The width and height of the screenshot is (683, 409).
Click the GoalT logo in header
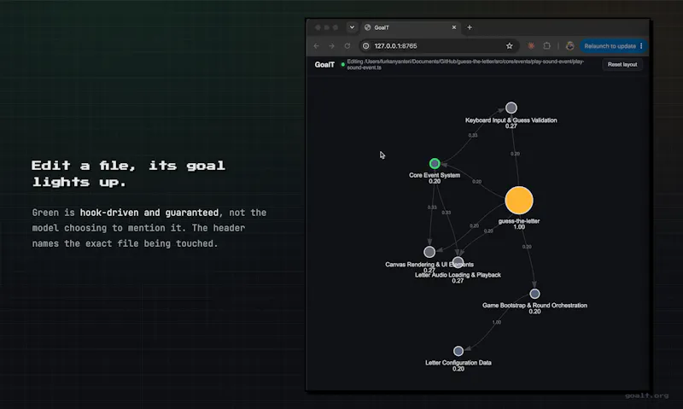324,64
